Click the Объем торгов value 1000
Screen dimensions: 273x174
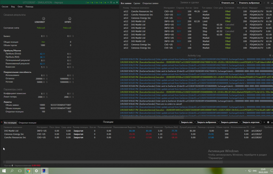point(43,45)
